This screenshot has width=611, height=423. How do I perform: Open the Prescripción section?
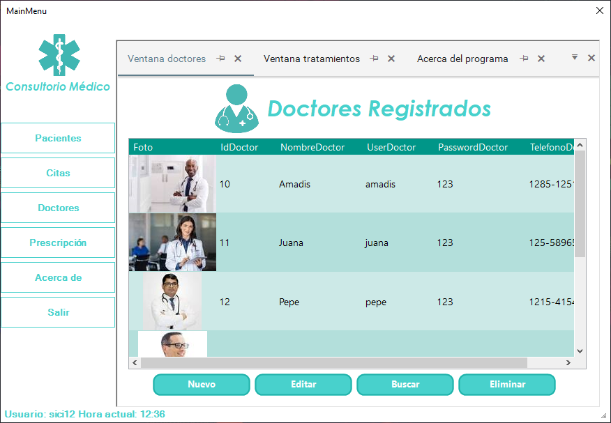point(58,243)
